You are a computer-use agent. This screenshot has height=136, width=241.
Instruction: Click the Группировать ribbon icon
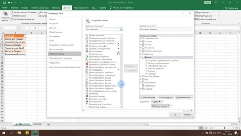[x=196, y=12]
